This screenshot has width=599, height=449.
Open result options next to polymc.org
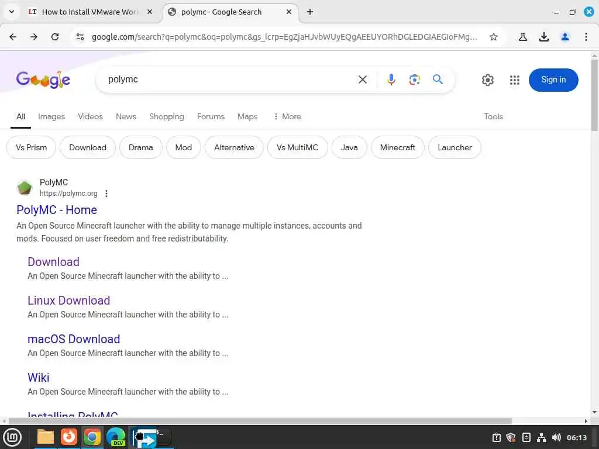click(x=106, y=194)
